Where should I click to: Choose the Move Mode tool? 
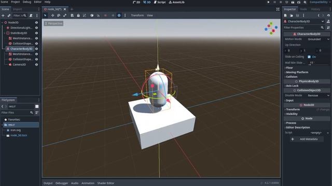[52, 16]
